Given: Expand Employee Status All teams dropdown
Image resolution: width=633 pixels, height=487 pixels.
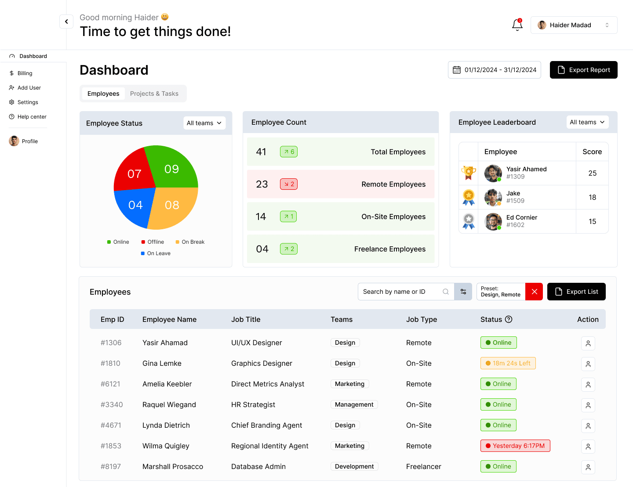Looking at the screenshot, I should 204,123.
